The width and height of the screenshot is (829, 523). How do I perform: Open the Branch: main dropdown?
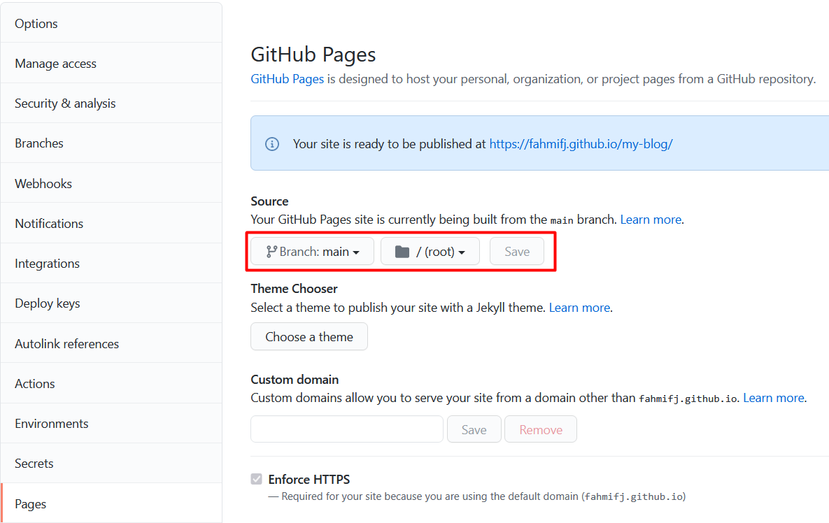[x=313, y=252]
